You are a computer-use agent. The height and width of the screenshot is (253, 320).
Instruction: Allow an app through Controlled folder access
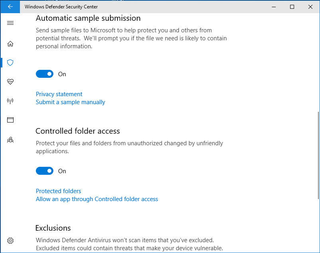[x=97, y=199]
